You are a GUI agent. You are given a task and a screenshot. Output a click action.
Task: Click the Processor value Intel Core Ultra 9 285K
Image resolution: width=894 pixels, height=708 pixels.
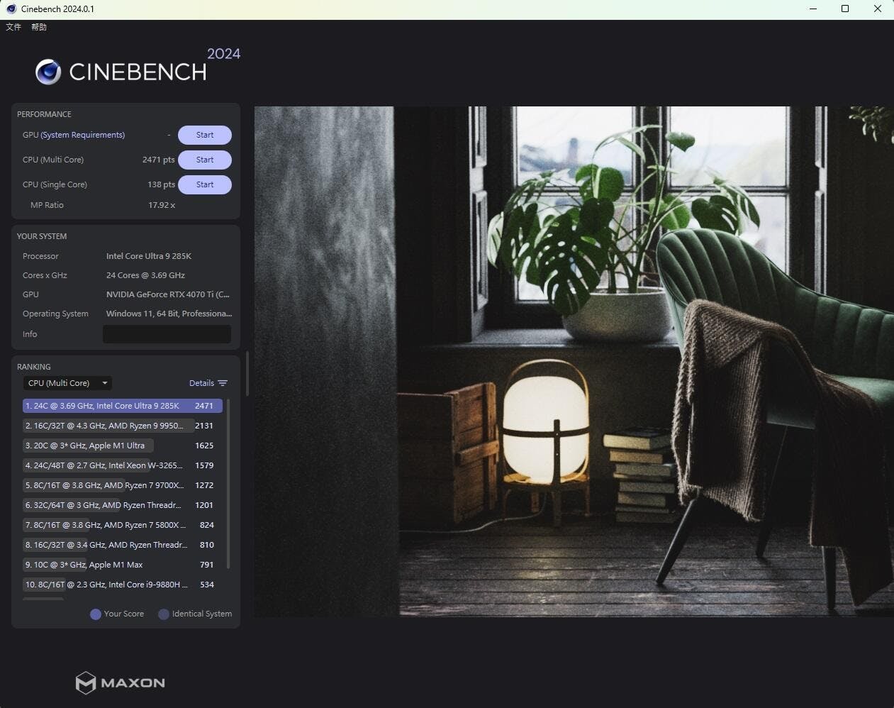click(149, 256)
